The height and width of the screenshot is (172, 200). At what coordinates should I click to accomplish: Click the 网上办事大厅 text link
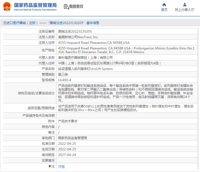[x=184, y=10]
